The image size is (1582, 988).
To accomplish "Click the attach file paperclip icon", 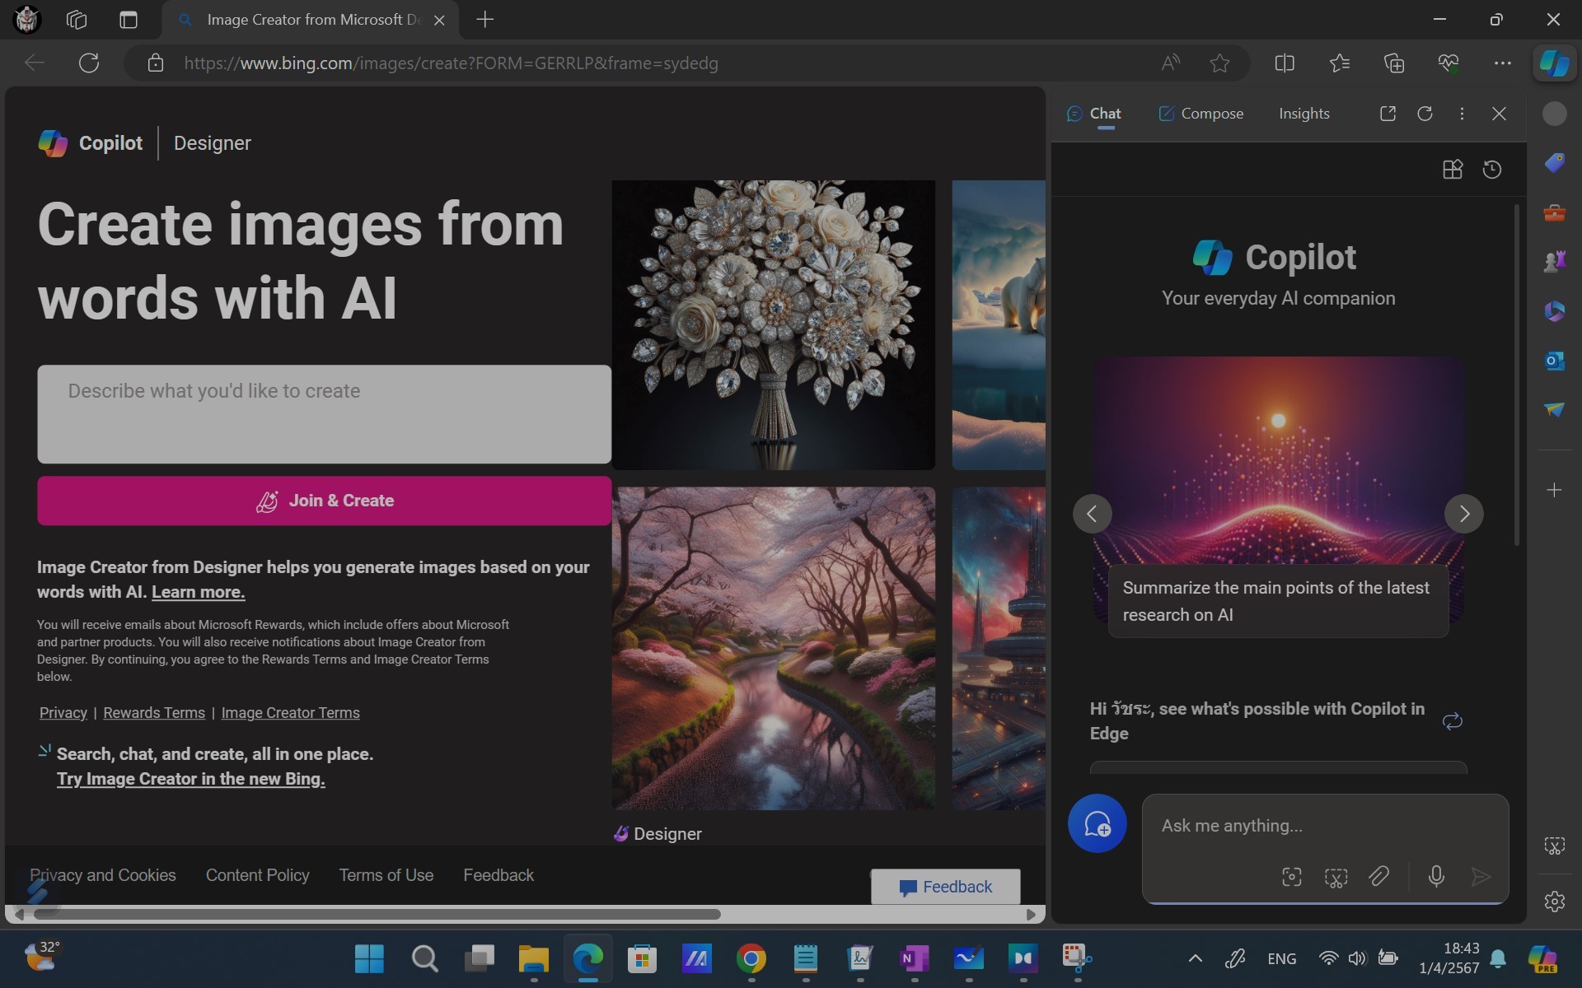I will pyautogui.click(x=1378, y=877).
